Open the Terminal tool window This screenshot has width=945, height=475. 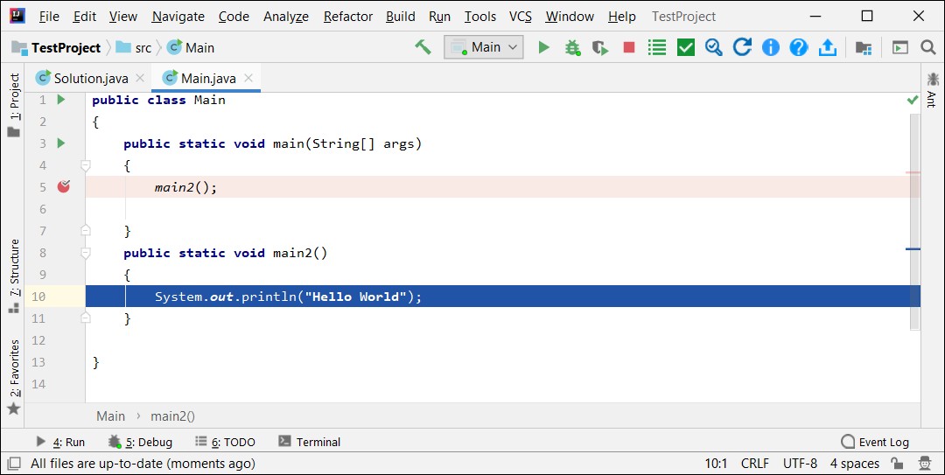click(310, 442)
